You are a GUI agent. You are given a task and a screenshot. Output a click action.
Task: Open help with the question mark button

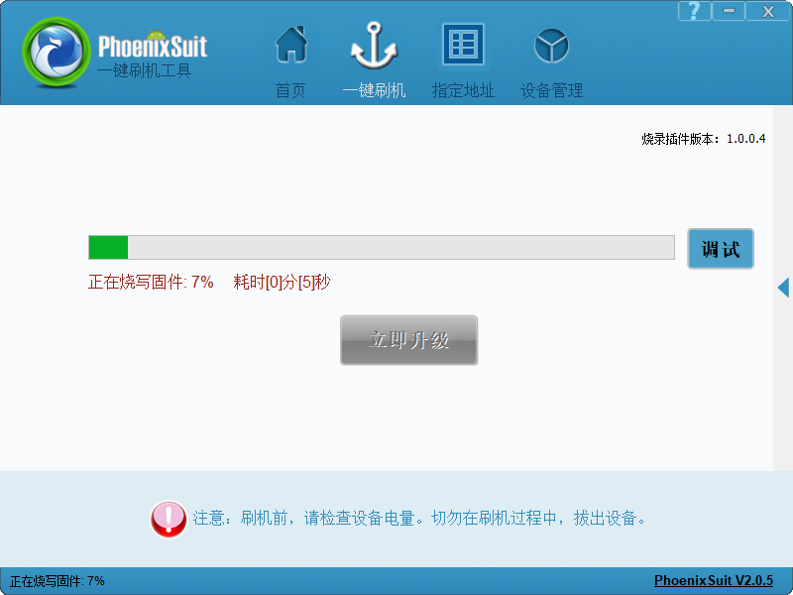pyautogui.click(x=695, y=11)
